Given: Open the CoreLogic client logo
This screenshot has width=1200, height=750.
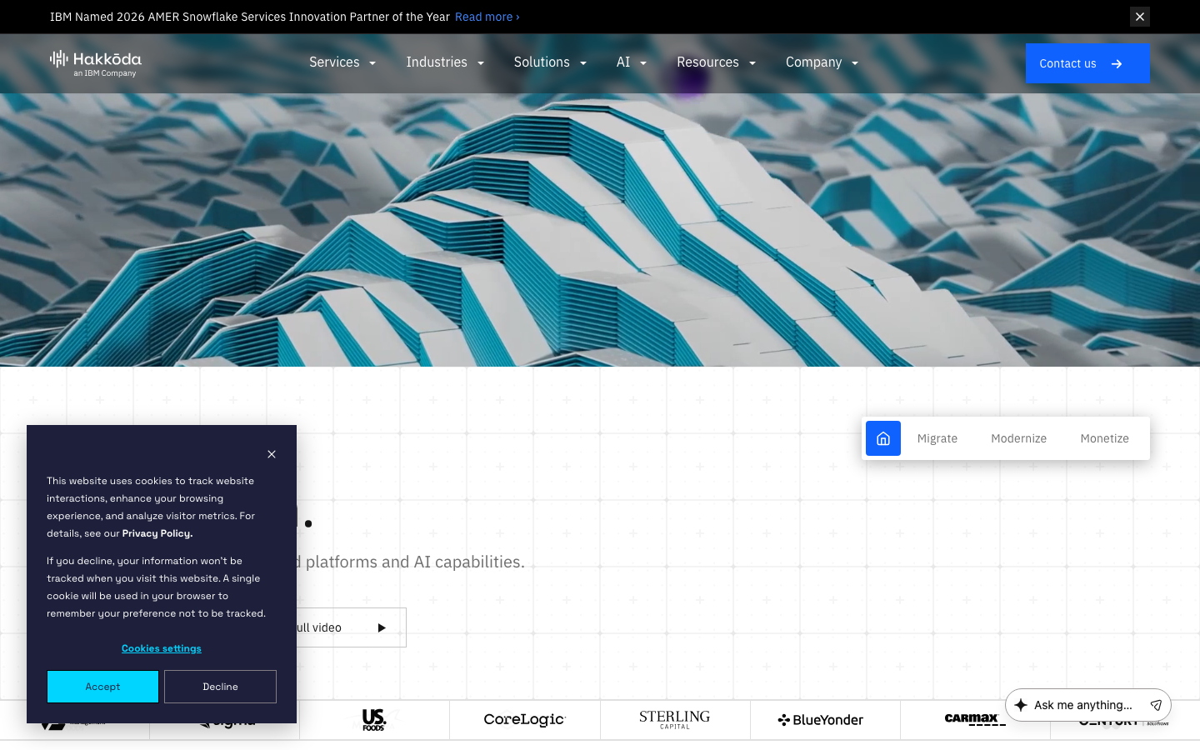Looking at the screenshot, I should coord(525,720).
